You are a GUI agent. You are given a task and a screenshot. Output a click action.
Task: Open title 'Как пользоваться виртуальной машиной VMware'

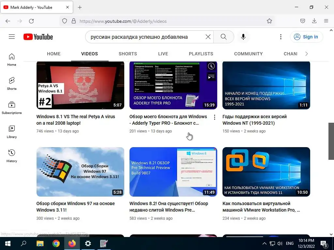[x=261, y=207]
